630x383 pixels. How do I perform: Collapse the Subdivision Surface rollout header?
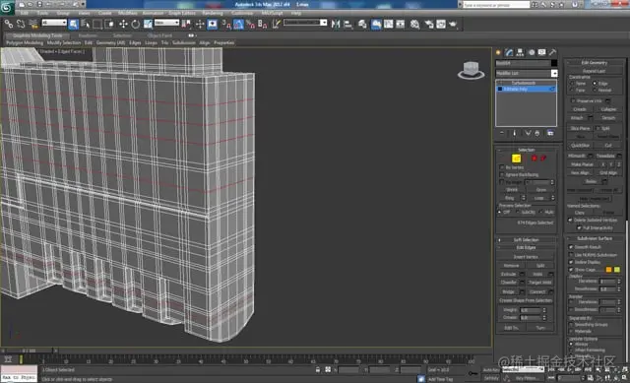tap(595, 238)
